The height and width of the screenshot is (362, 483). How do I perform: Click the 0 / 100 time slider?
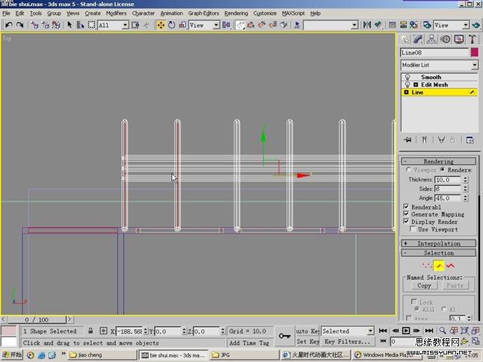coord(37,319)
